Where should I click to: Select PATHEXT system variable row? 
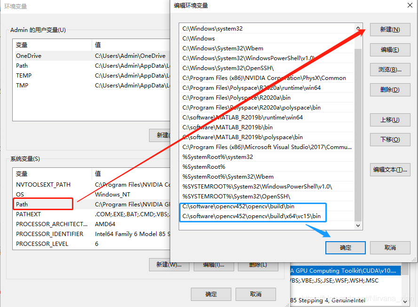point(91,214)
